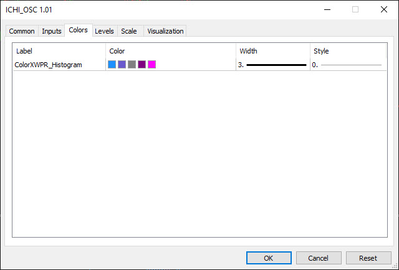Open the Inputs tab
The width and height of the screenshot is (399, 270).
point(52,31)
